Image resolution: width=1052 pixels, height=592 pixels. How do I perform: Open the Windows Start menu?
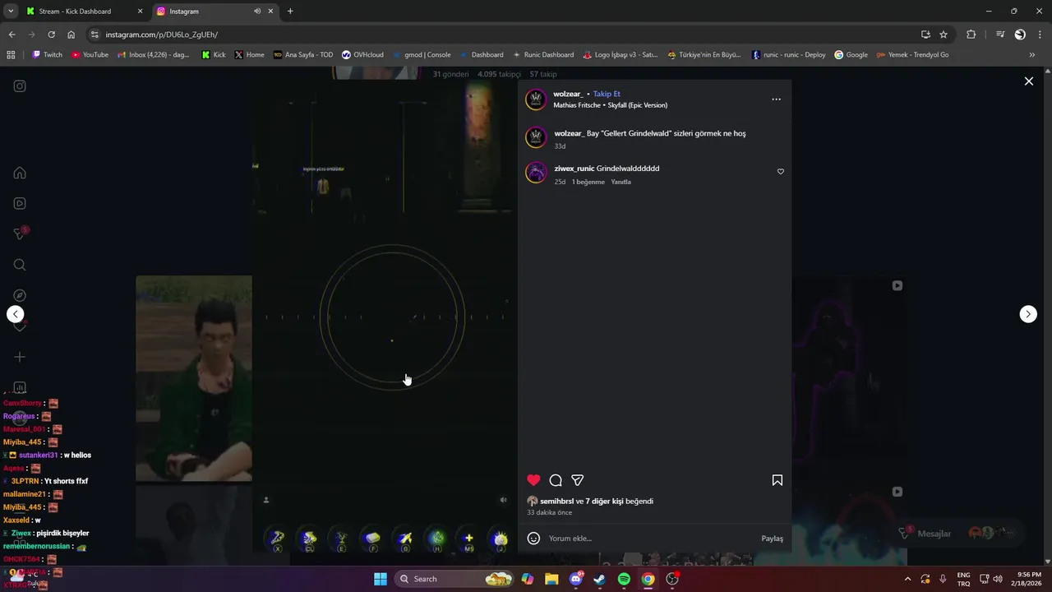pos(381,579)
